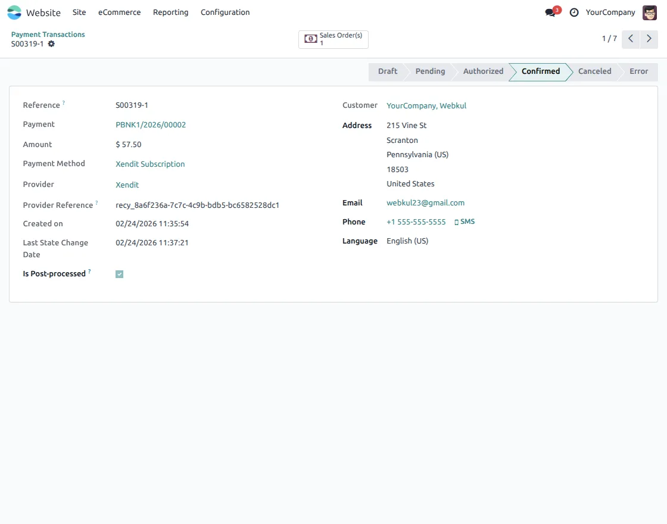Open the Configuration menu
The width and height of the screenshot is (667, 524).
[x=225, y=12]
